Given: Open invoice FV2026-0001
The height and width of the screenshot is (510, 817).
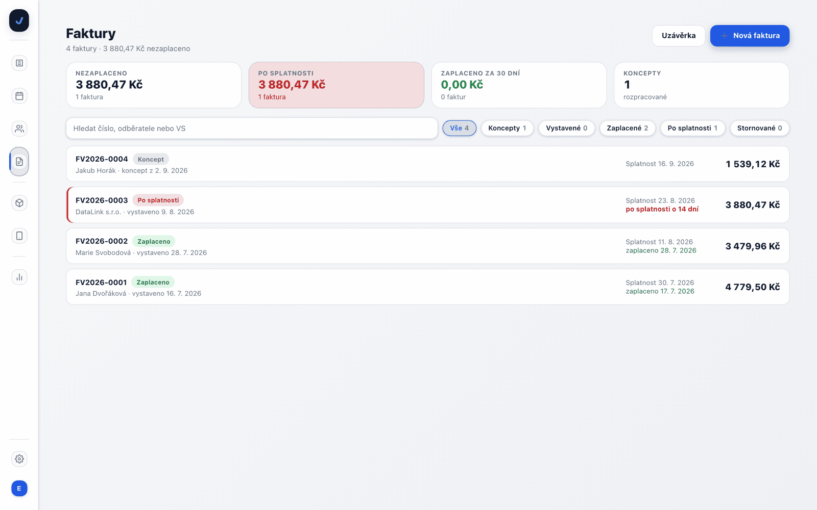Looking at the screenshot, I should pos(428,287).
